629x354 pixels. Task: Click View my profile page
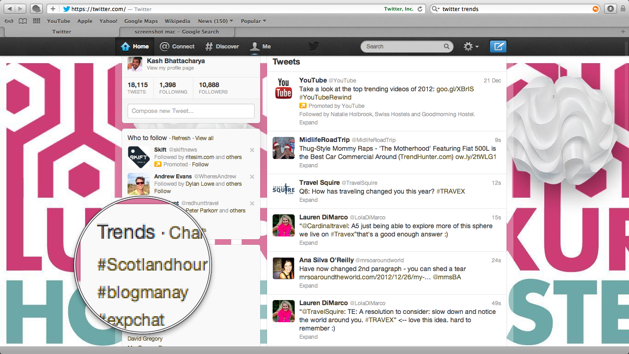[170, 68]
